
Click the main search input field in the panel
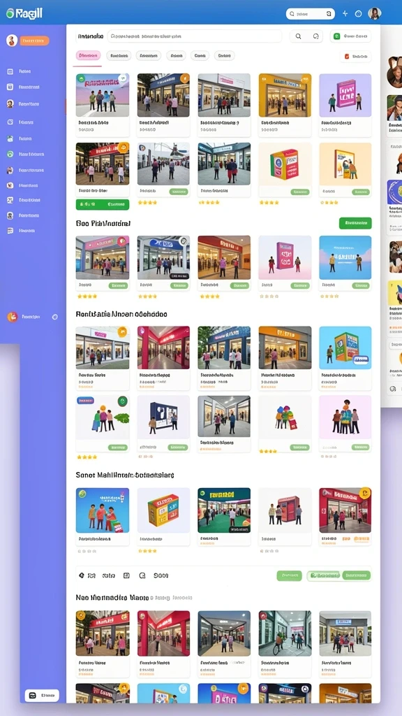tap(195, 36)
